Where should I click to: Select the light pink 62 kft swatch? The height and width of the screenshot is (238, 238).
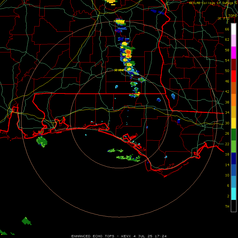(234, 41)
